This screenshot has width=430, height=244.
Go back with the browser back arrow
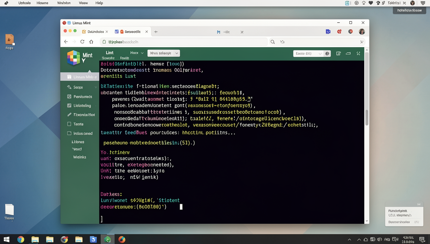[66, 42]
